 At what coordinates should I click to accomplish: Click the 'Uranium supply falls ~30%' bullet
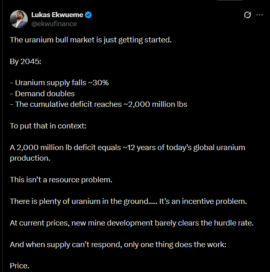click(x=59, y=83)
